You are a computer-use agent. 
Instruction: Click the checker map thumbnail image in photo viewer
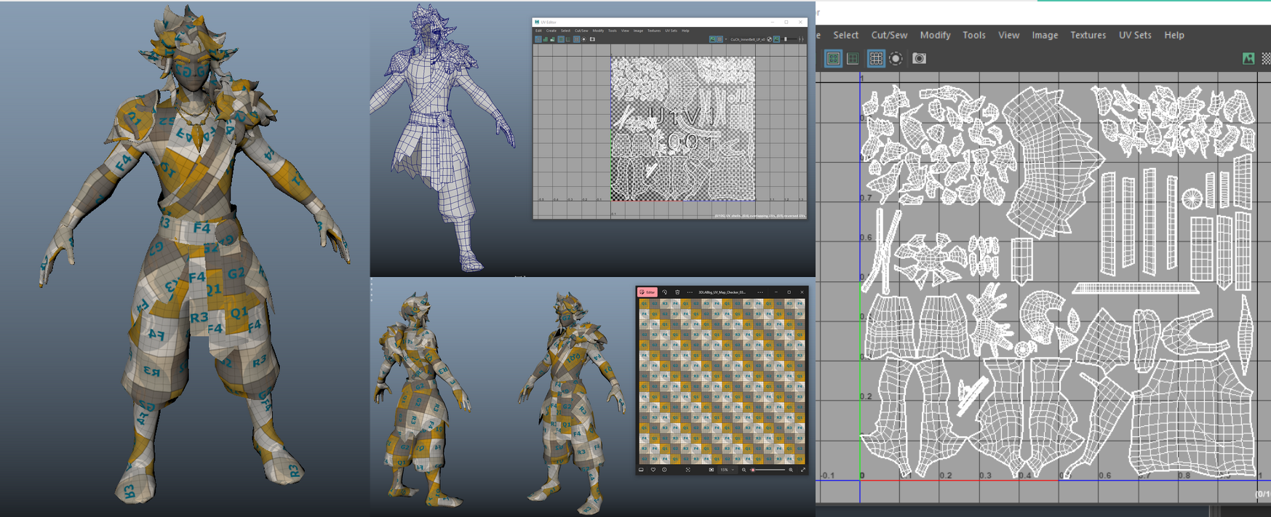point(722,382)
